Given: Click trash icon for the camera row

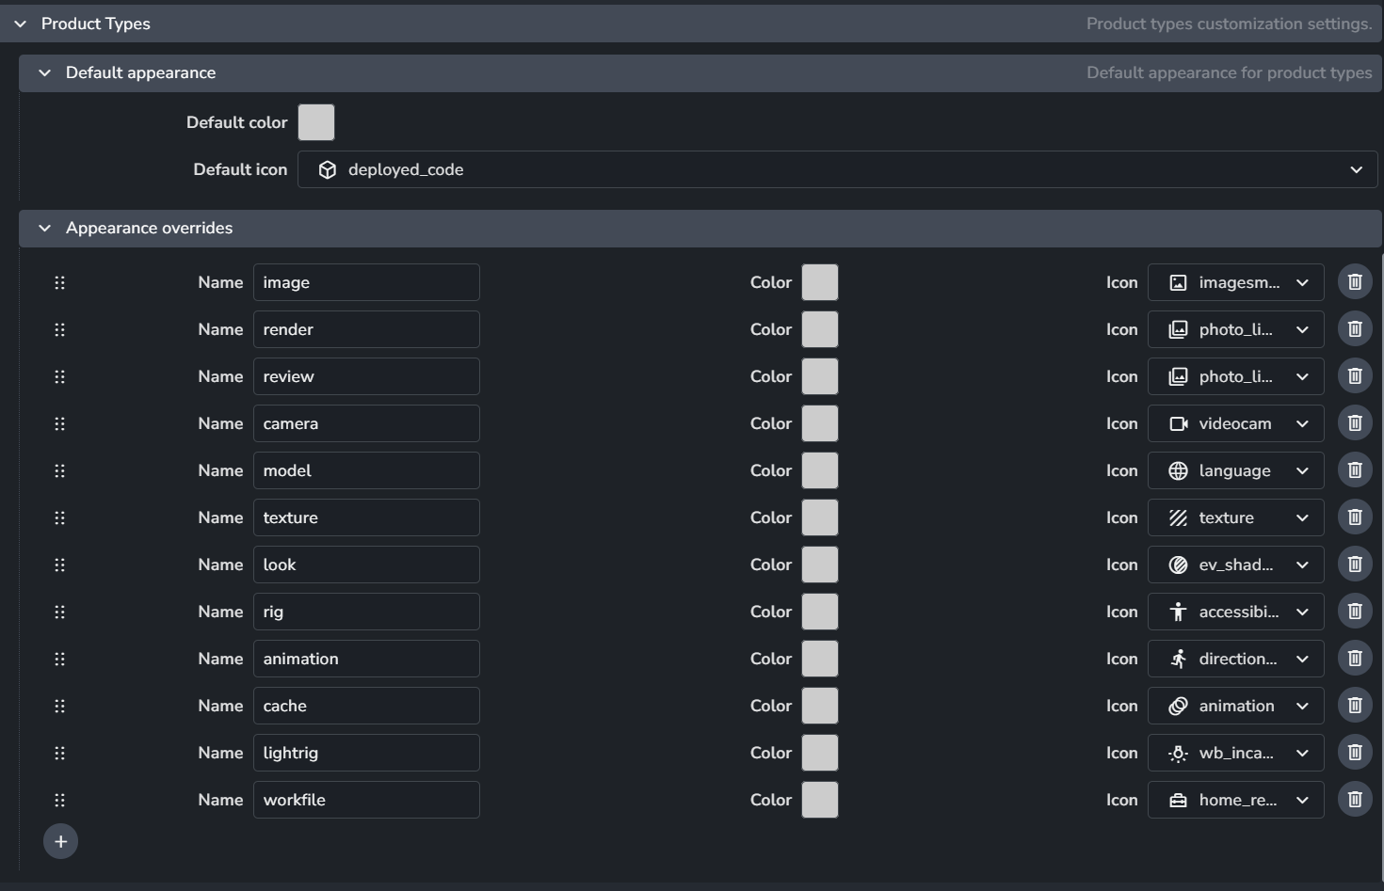Looking at the screenshot, I should (1355, 423).
